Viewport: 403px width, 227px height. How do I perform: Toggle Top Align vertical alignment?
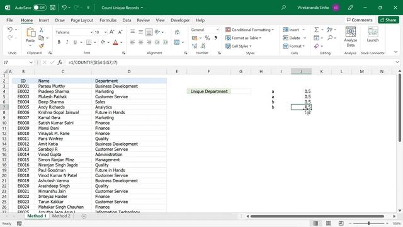pos(132,32)
